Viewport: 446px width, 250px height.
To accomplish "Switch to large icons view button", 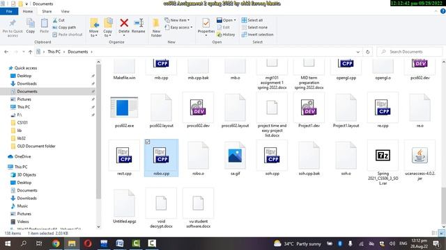I will (x=442, y=233).
